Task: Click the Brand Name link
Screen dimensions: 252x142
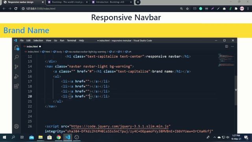Action: point(26,30)
